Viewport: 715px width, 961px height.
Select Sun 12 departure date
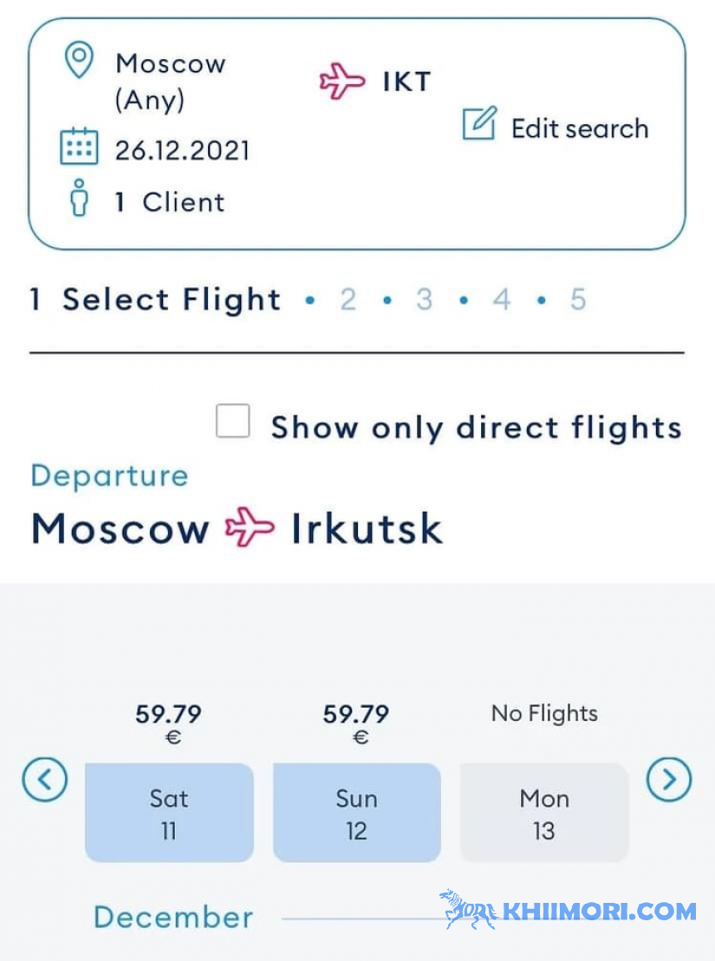tap(357, 813)
